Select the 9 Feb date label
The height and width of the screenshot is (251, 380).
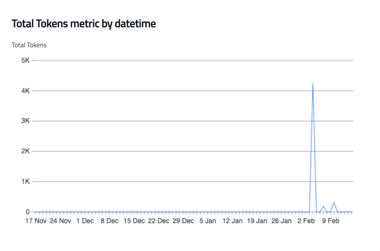click(x=330, y=221)
